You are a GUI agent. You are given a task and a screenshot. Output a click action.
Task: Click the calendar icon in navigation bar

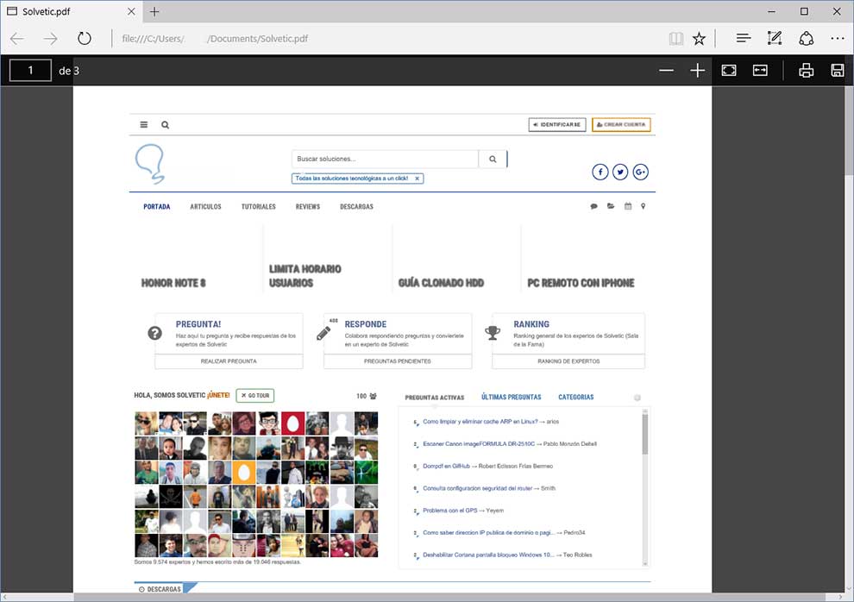(628, 206)
